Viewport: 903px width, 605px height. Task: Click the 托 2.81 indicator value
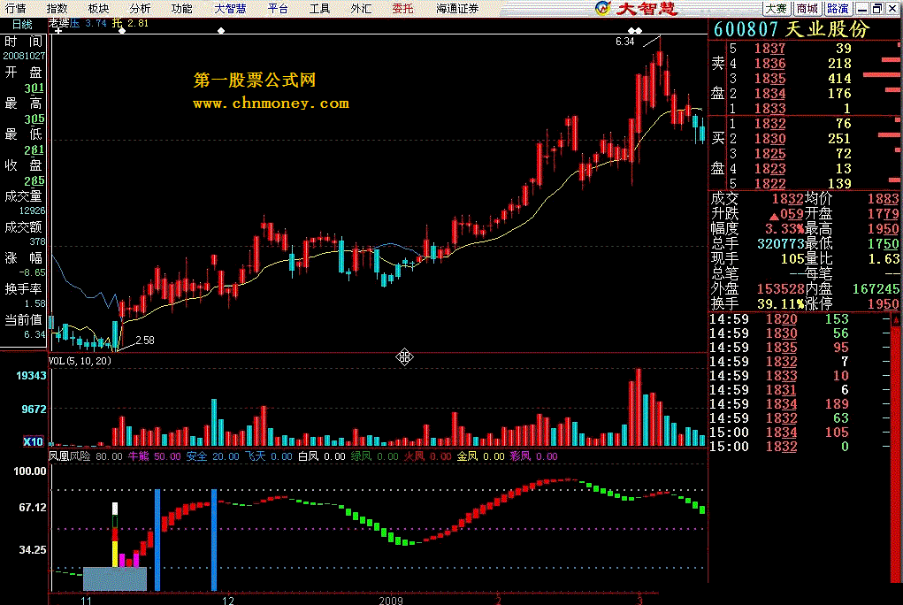[130, 23]
